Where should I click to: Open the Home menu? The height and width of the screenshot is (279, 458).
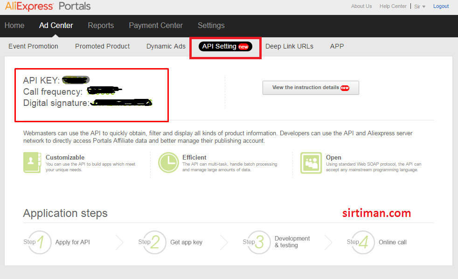click(14, 26)
